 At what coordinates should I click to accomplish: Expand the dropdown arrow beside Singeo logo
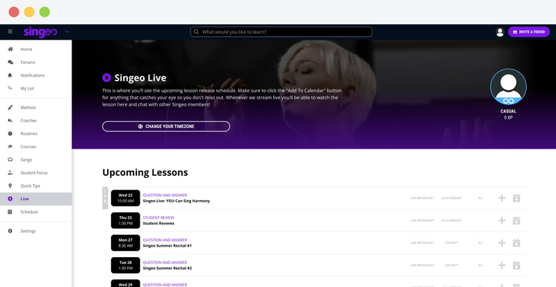(x=67, y=32)
